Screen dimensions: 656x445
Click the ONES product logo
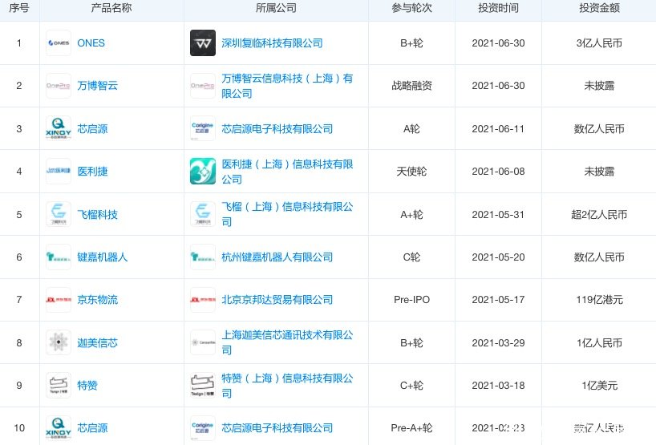[59, 43]
